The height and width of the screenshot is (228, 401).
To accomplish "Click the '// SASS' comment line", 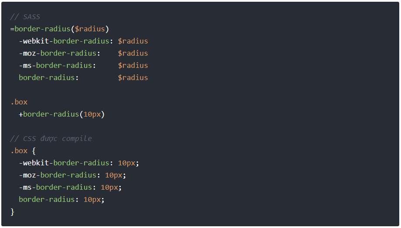I will [x=25, y=17].
